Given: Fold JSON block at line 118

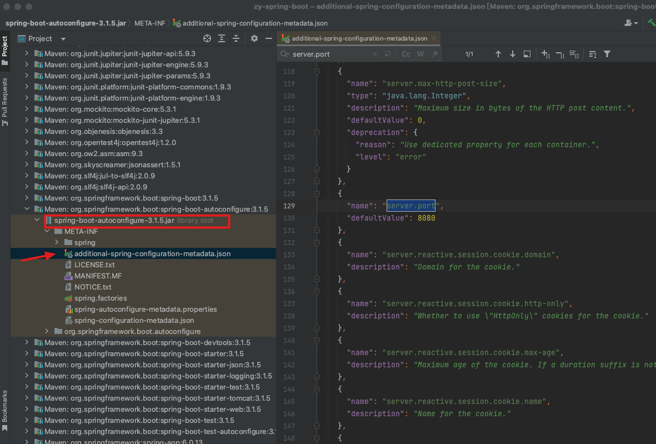Looking at the screenshot, I should coord(317,72).
